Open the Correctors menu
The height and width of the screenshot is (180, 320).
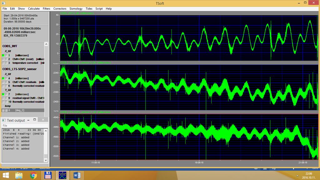tap(60, 8)
